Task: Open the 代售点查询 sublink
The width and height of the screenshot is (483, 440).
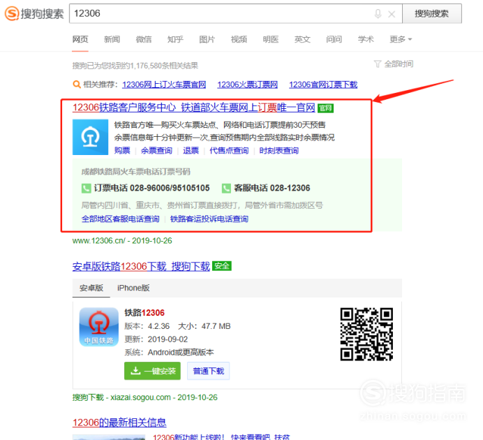Action: 229,151
